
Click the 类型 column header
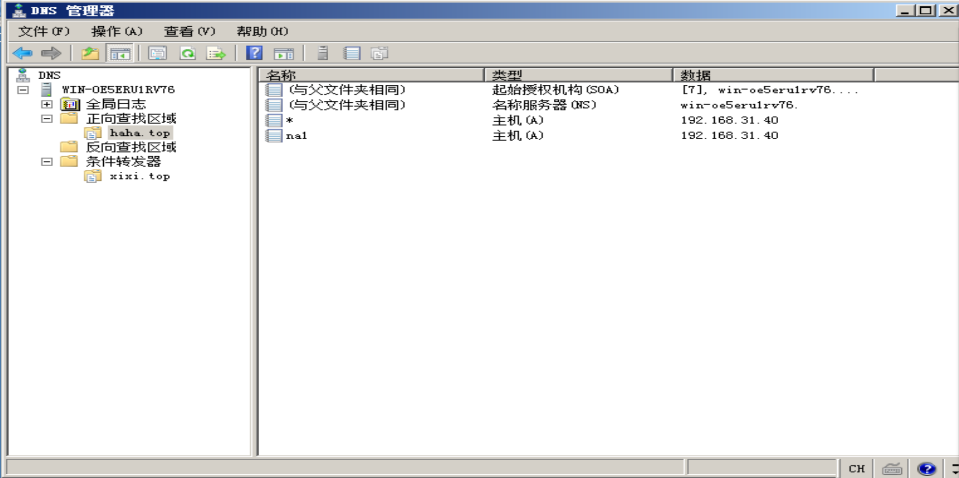tap(507, 74)
